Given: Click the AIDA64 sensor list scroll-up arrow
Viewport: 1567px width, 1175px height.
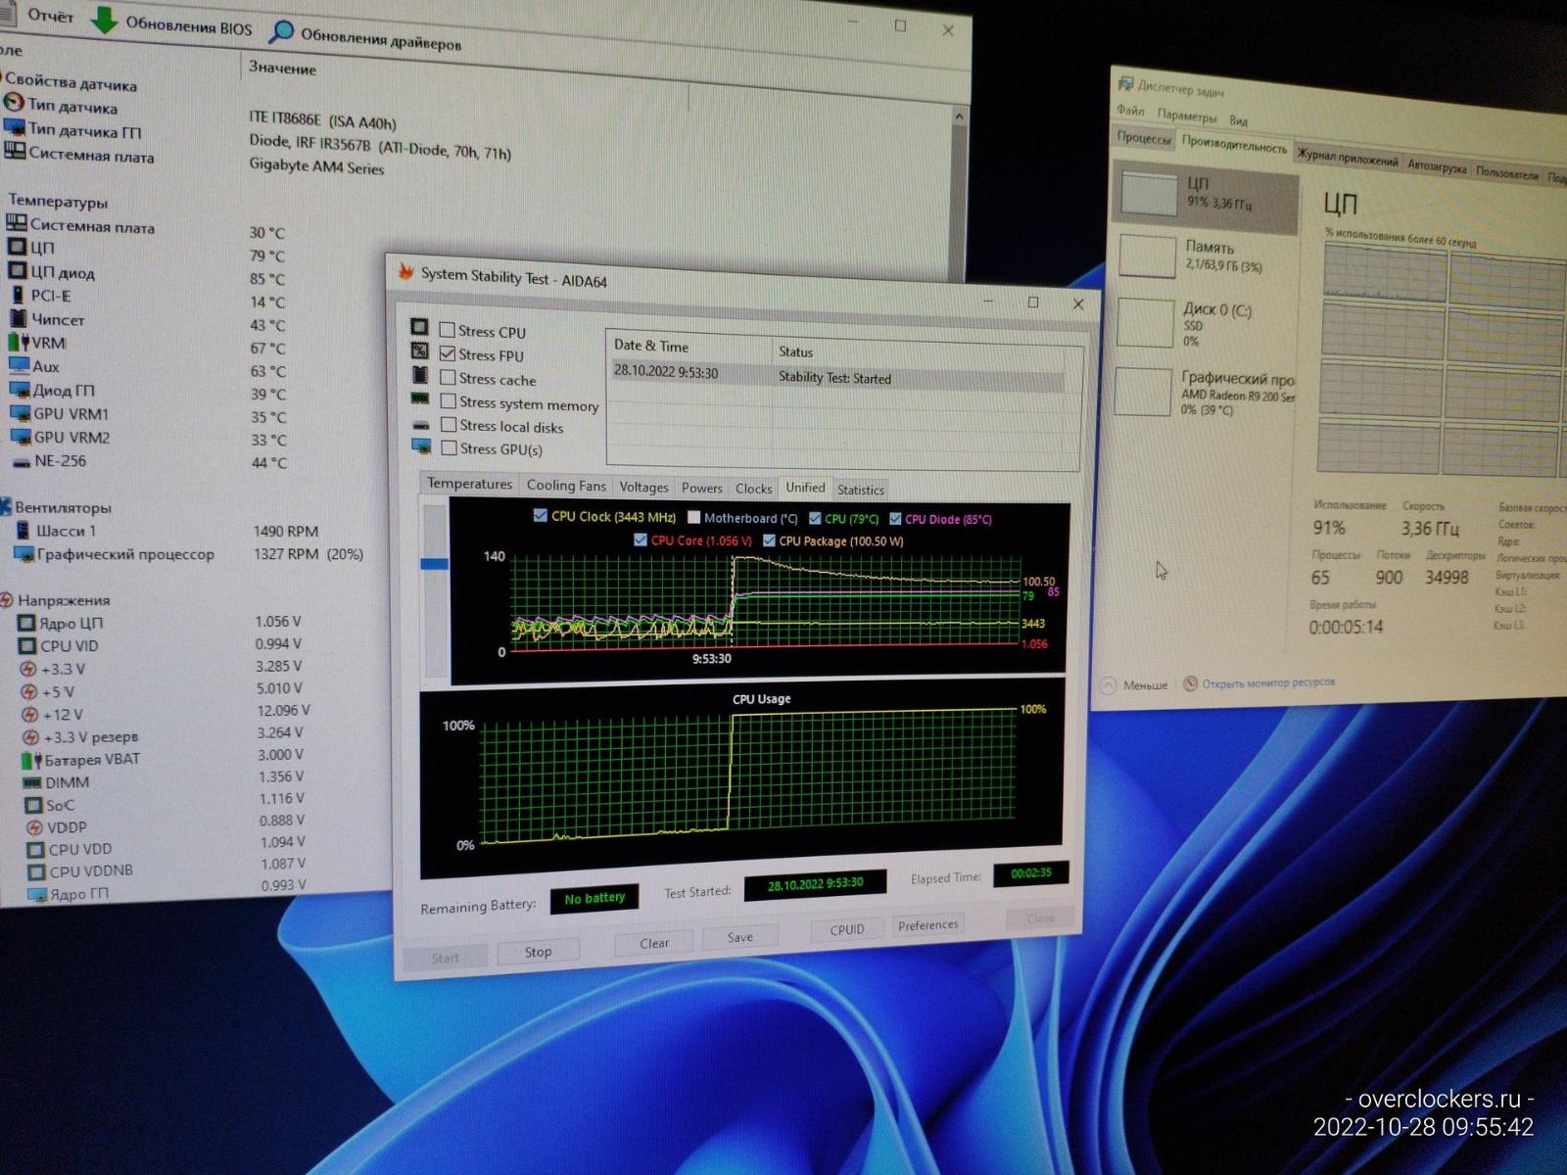Looking at the screenshot, I should pyautogui.click(x=959, y=117).
